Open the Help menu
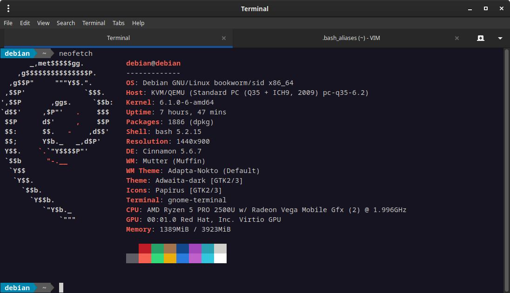510x293 pixels. click(138, 23)
